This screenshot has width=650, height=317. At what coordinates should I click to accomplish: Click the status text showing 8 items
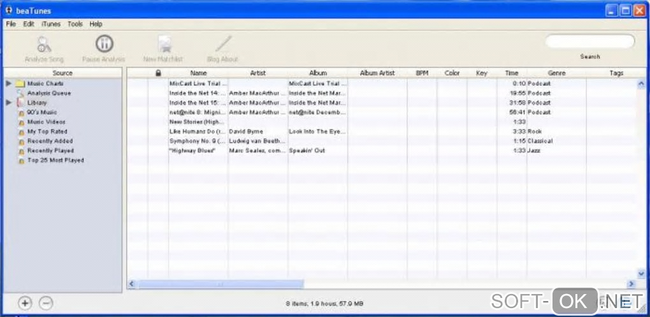tap(324, 304)
